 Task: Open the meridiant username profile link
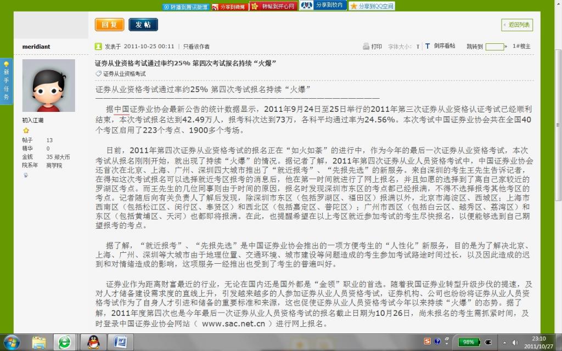click(x=36, y=47)
